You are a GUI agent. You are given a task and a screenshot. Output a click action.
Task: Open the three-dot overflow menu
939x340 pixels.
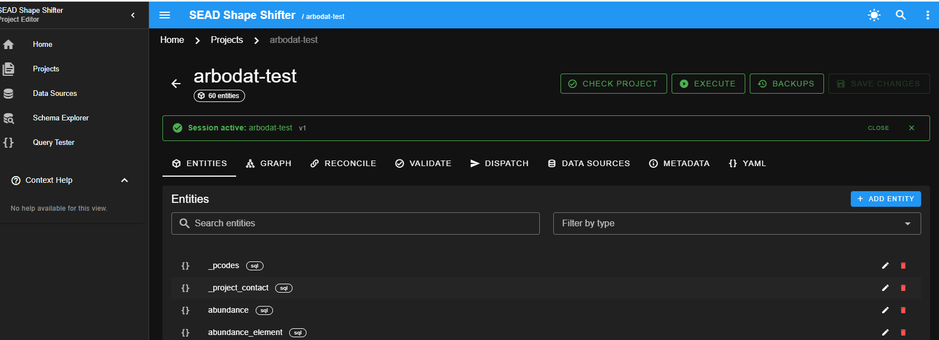pyautogui.click(x=927, y=15)
